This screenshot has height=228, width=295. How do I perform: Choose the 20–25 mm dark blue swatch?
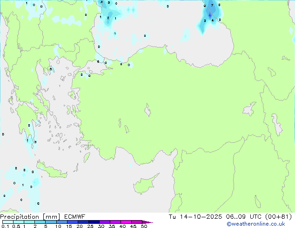[83, 222]
